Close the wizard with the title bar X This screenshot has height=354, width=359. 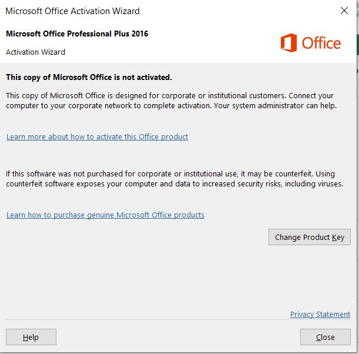tap(344, 11)
